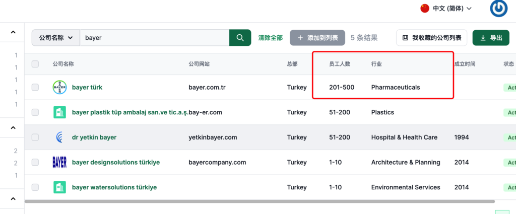
Task: Click the 导出 export button
Action: click(491, 38)
